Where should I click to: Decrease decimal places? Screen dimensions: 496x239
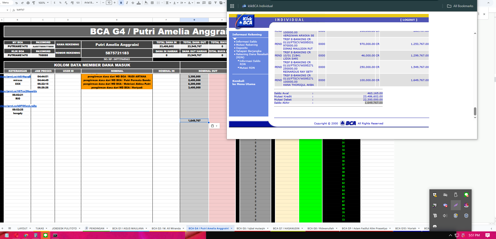tap(66, 3)
